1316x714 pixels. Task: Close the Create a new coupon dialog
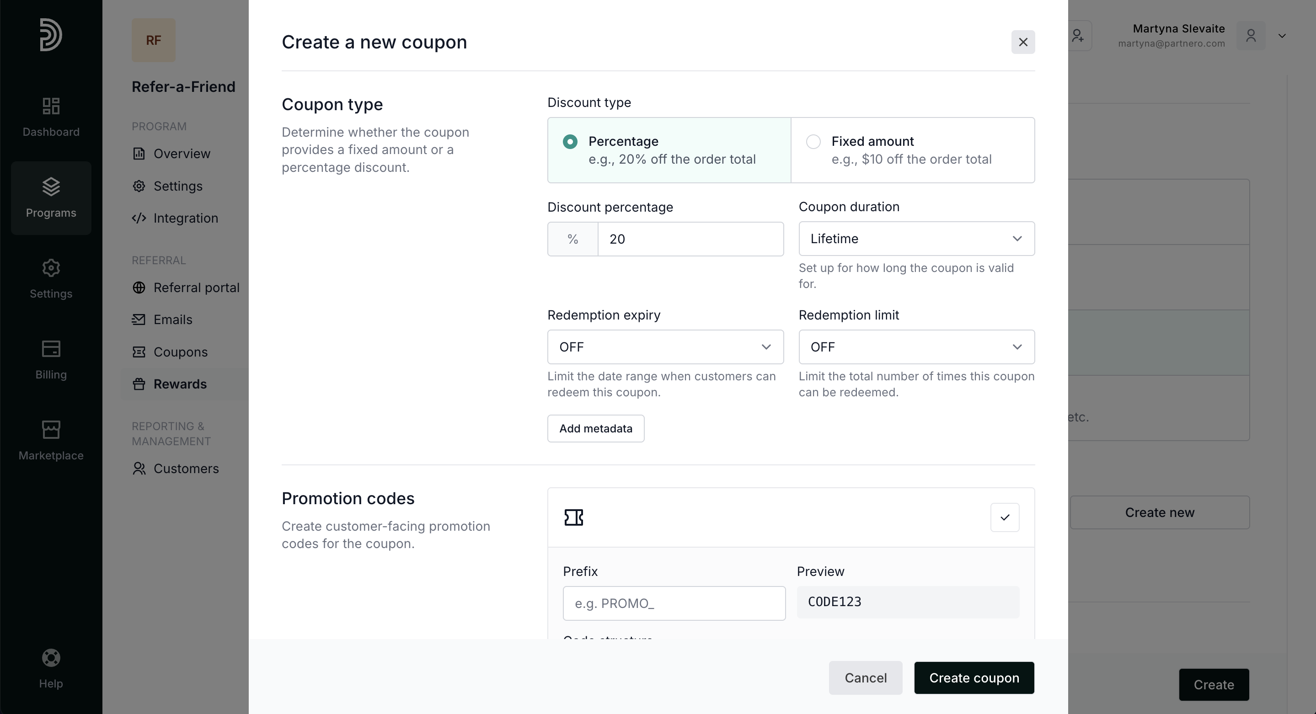click(1023, 42)
